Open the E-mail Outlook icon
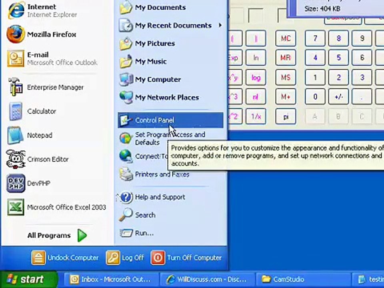The width and height of the screenshot is (384, 288). (x=16, y=58)
